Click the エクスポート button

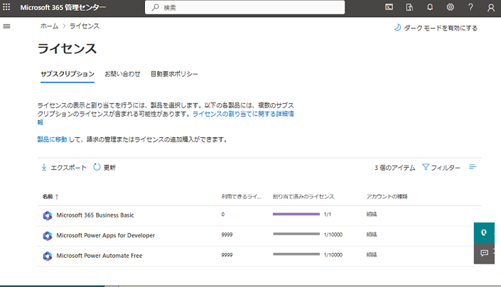(64, 167)
